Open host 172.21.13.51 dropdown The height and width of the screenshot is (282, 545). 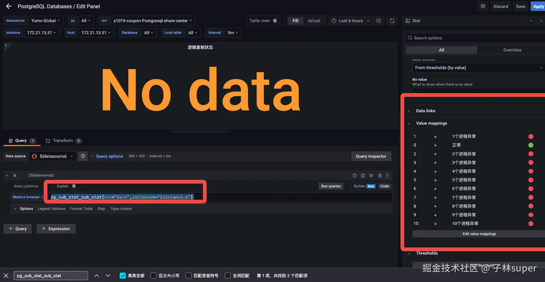click(x=96, y=33)
